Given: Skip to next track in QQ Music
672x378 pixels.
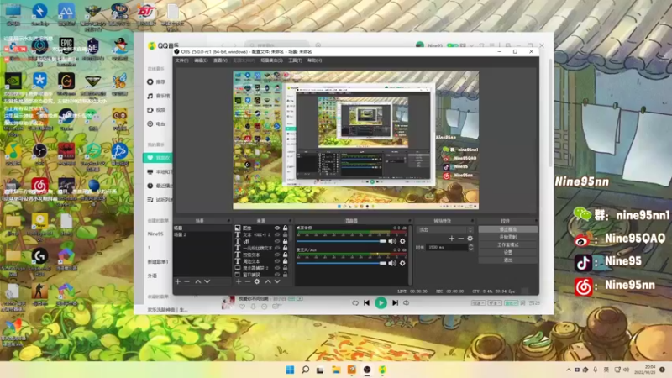Looking at the screenshot, I should 395,303.
